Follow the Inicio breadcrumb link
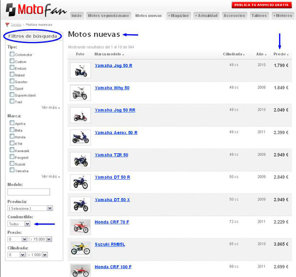 click(16, 25)
